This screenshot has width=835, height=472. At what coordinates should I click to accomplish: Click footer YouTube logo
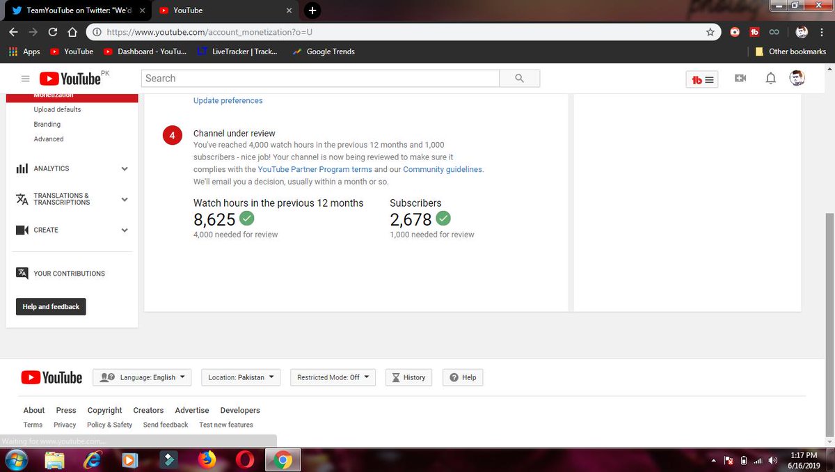(x=51, y=377)
